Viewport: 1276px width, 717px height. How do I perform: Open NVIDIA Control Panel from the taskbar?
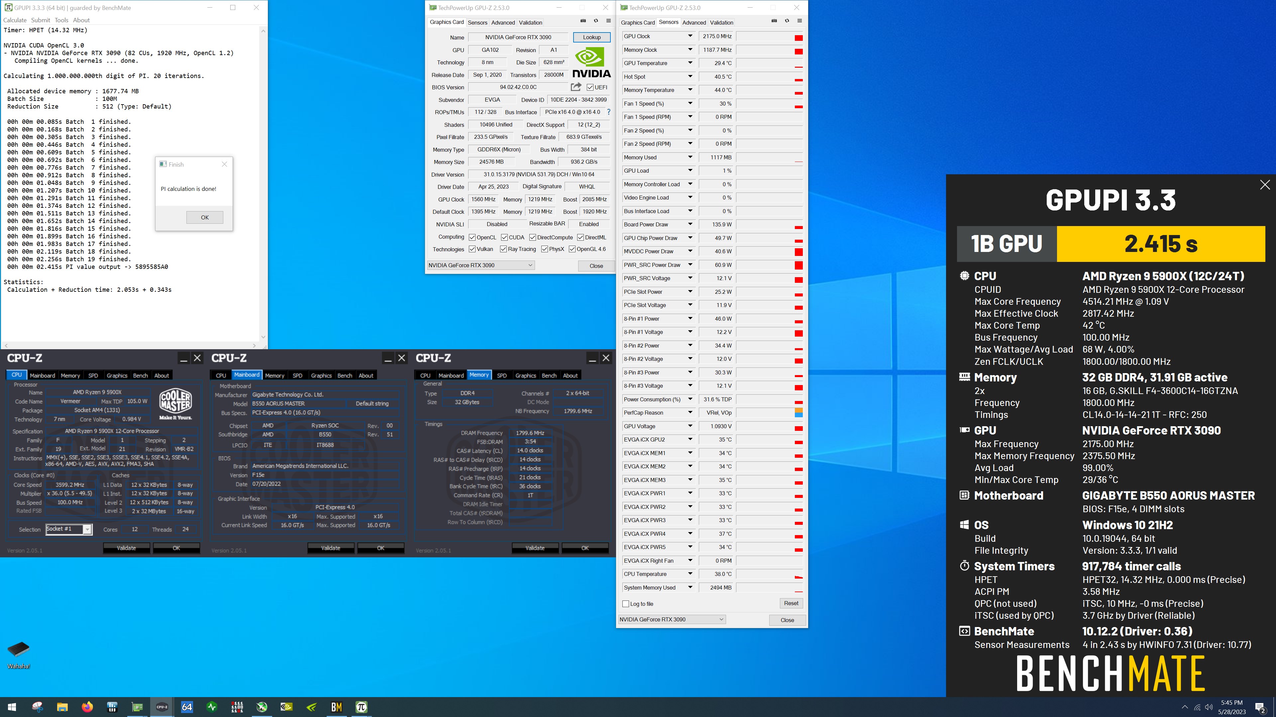coord(287,707)
